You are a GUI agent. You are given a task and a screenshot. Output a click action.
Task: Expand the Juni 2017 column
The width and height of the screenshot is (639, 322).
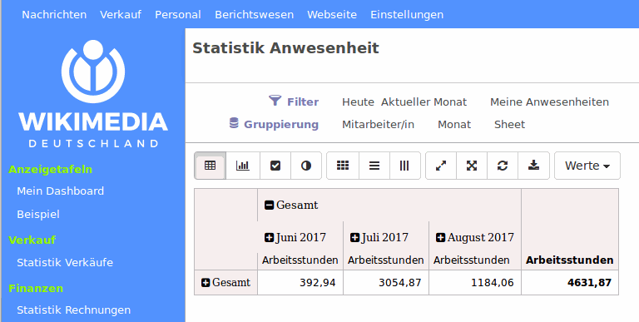pyautogui.click(x=269, y=237)
